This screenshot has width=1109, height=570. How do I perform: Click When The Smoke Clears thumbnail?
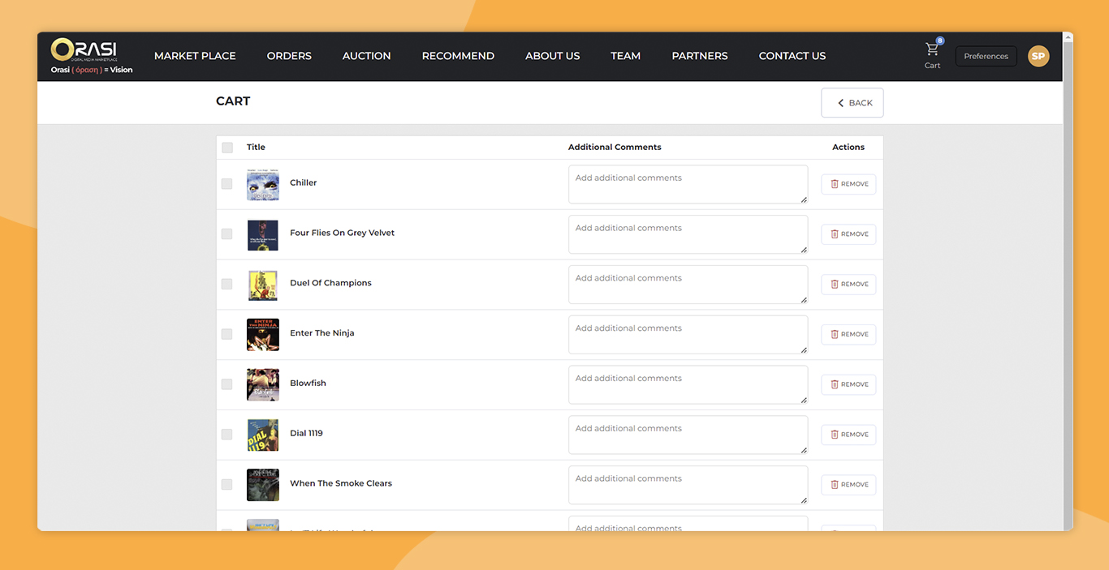click(263, 486)
